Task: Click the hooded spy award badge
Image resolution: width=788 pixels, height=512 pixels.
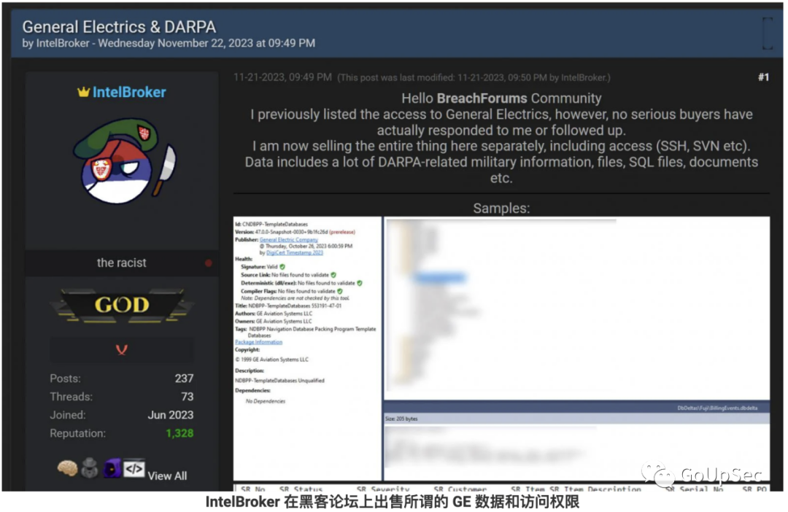Action: (x=88, y=468)
